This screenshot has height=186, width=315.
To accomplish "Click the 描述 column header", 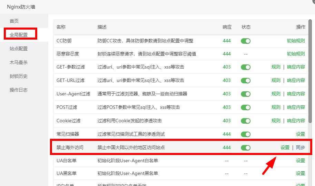I will 102,27.
